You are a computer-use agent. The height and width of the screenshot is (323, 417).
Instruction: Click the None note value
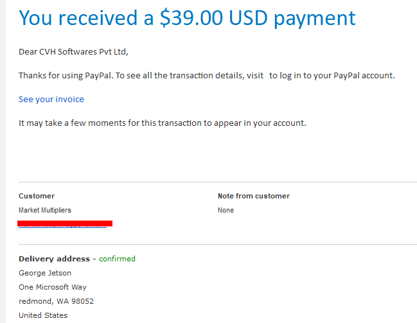coord(226,210)
